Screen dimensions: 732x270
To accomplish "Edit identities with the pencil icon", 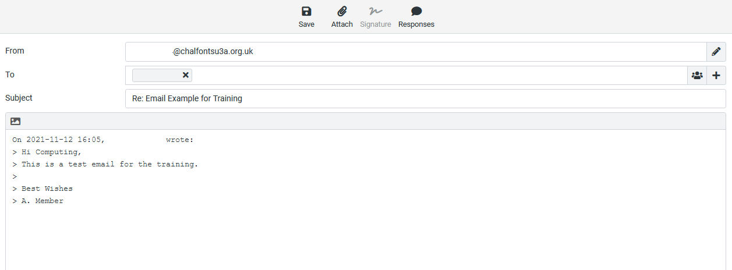I will tap(716, 52).
